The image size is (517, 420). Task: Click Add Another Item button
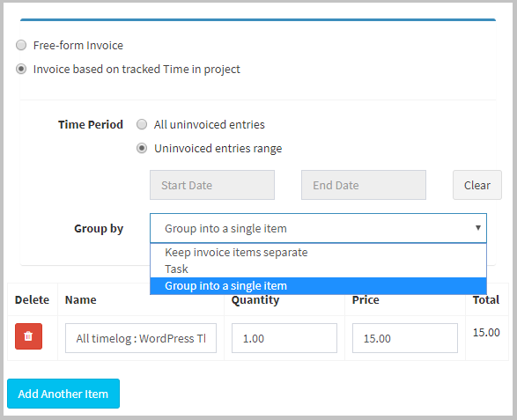pyautogui.click(x=63, y=394)
